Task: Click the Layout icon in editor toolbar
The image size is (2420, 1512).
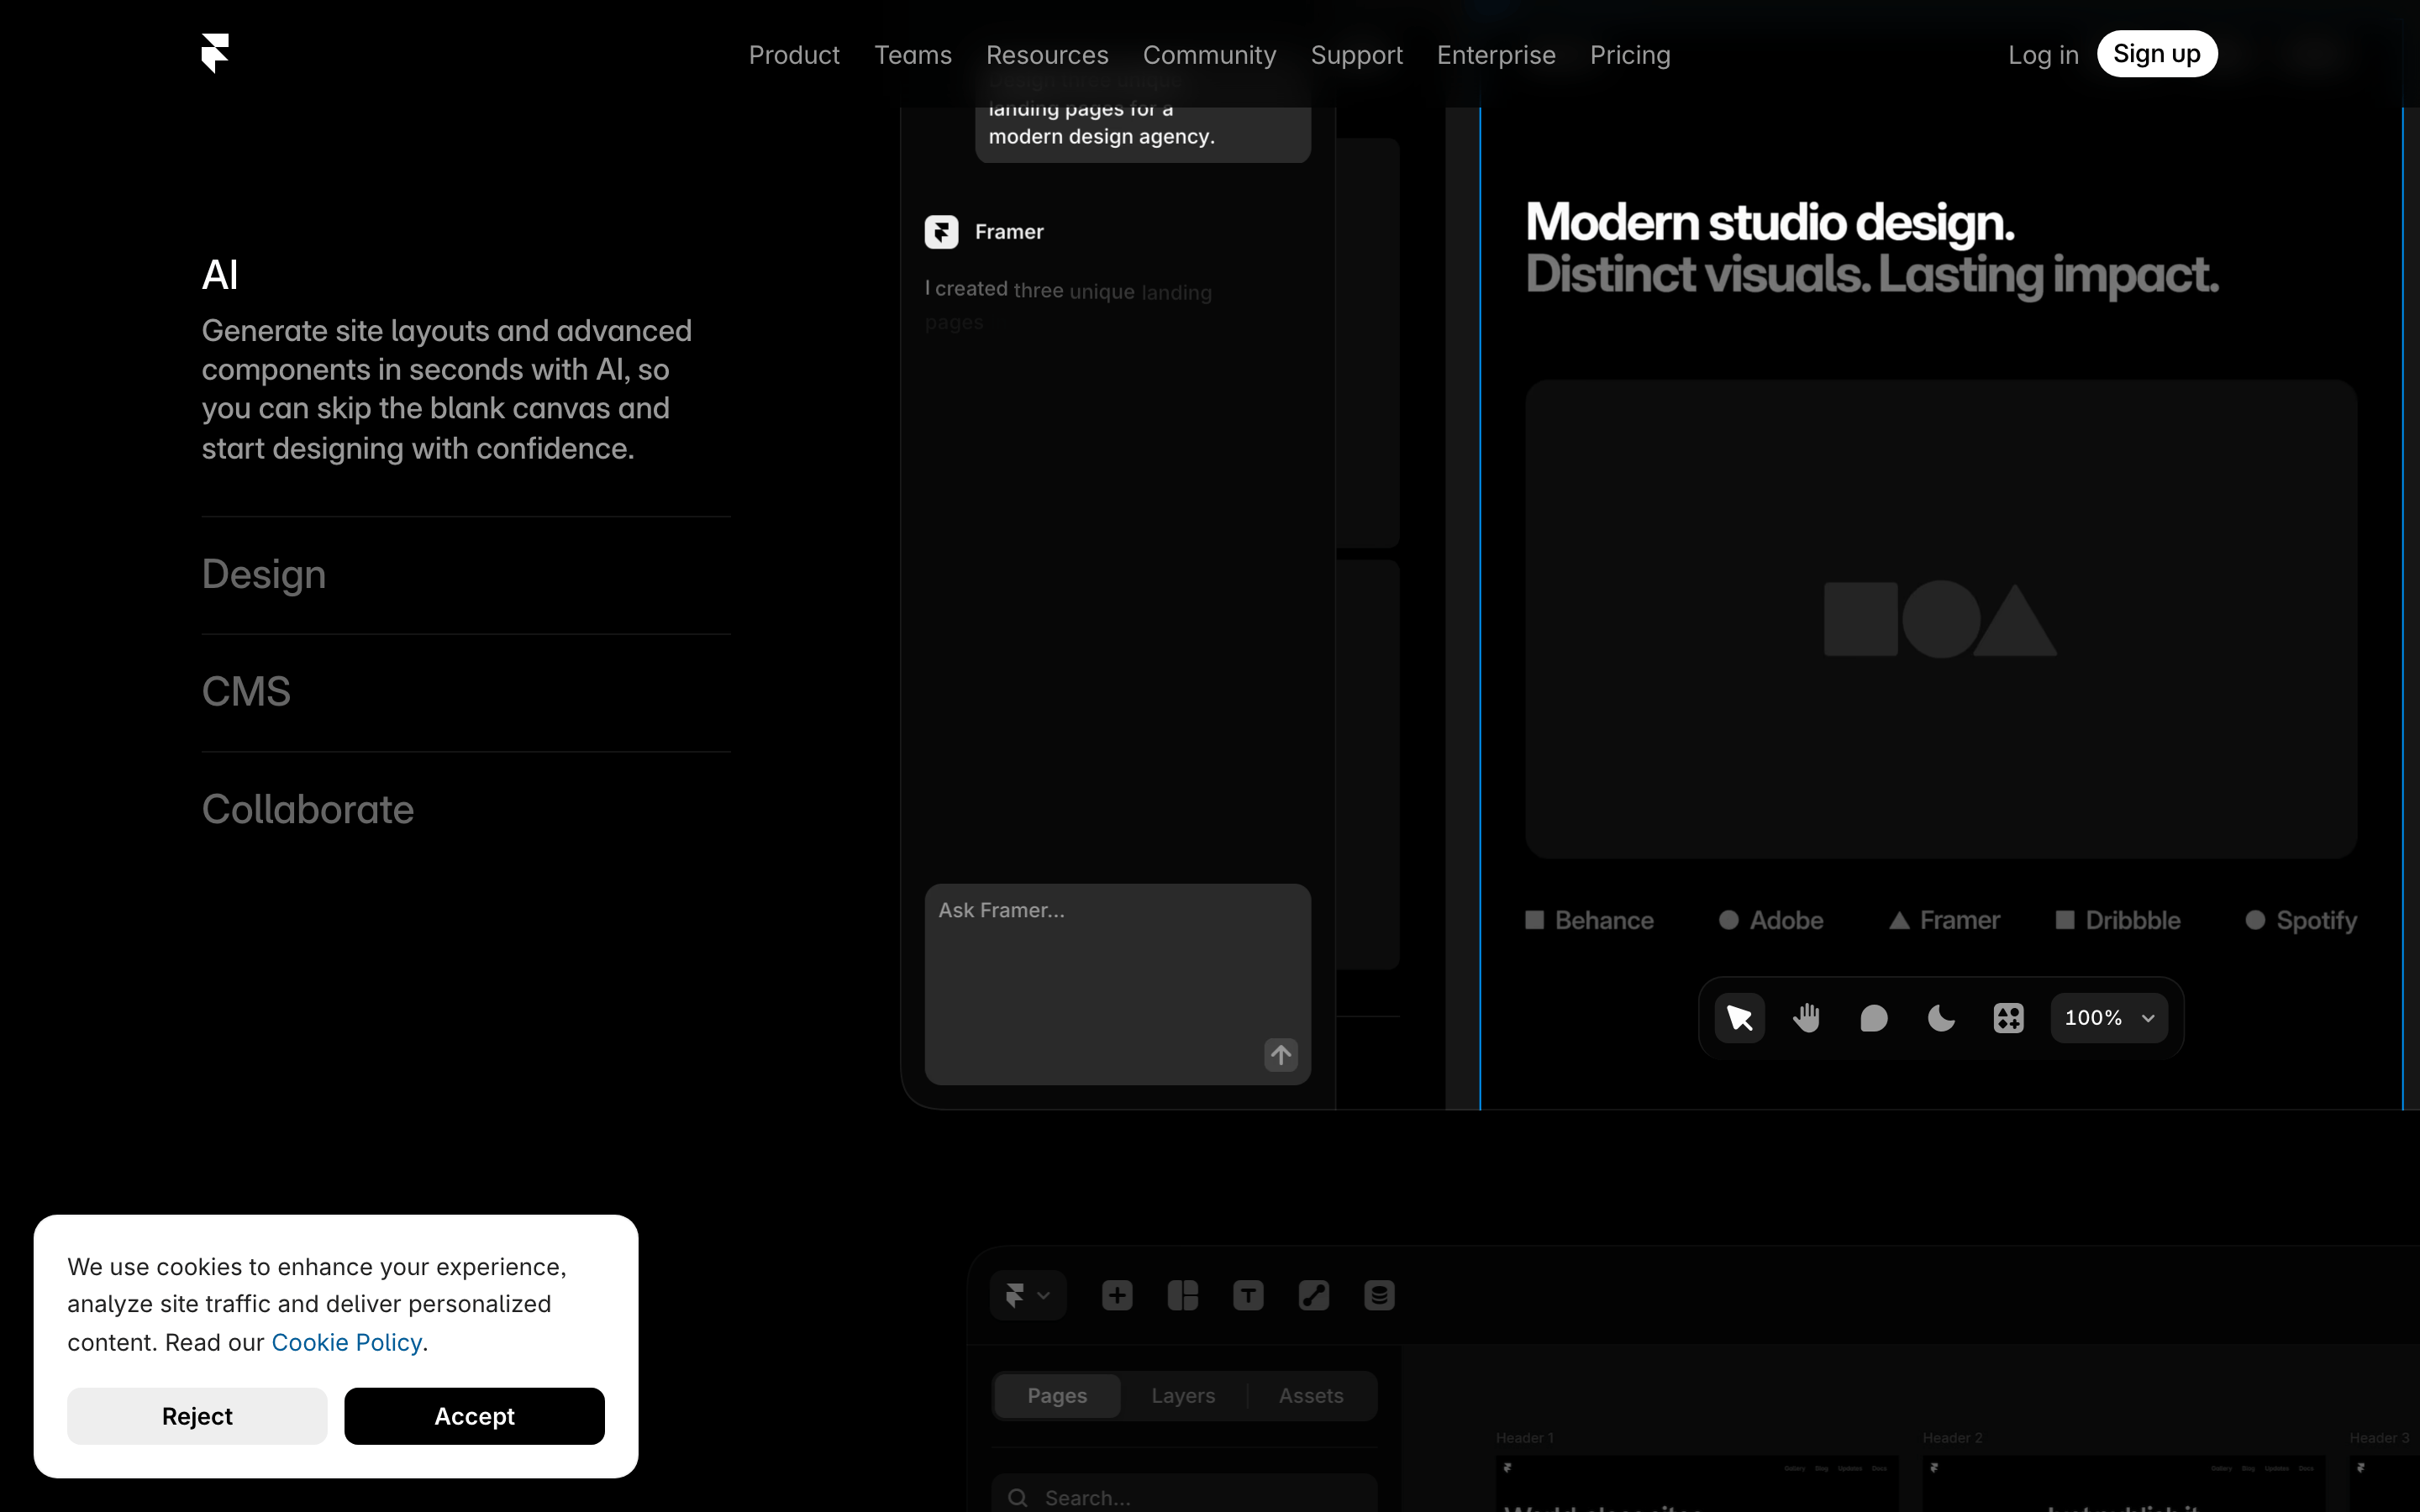Action: click(1183, 1296)
